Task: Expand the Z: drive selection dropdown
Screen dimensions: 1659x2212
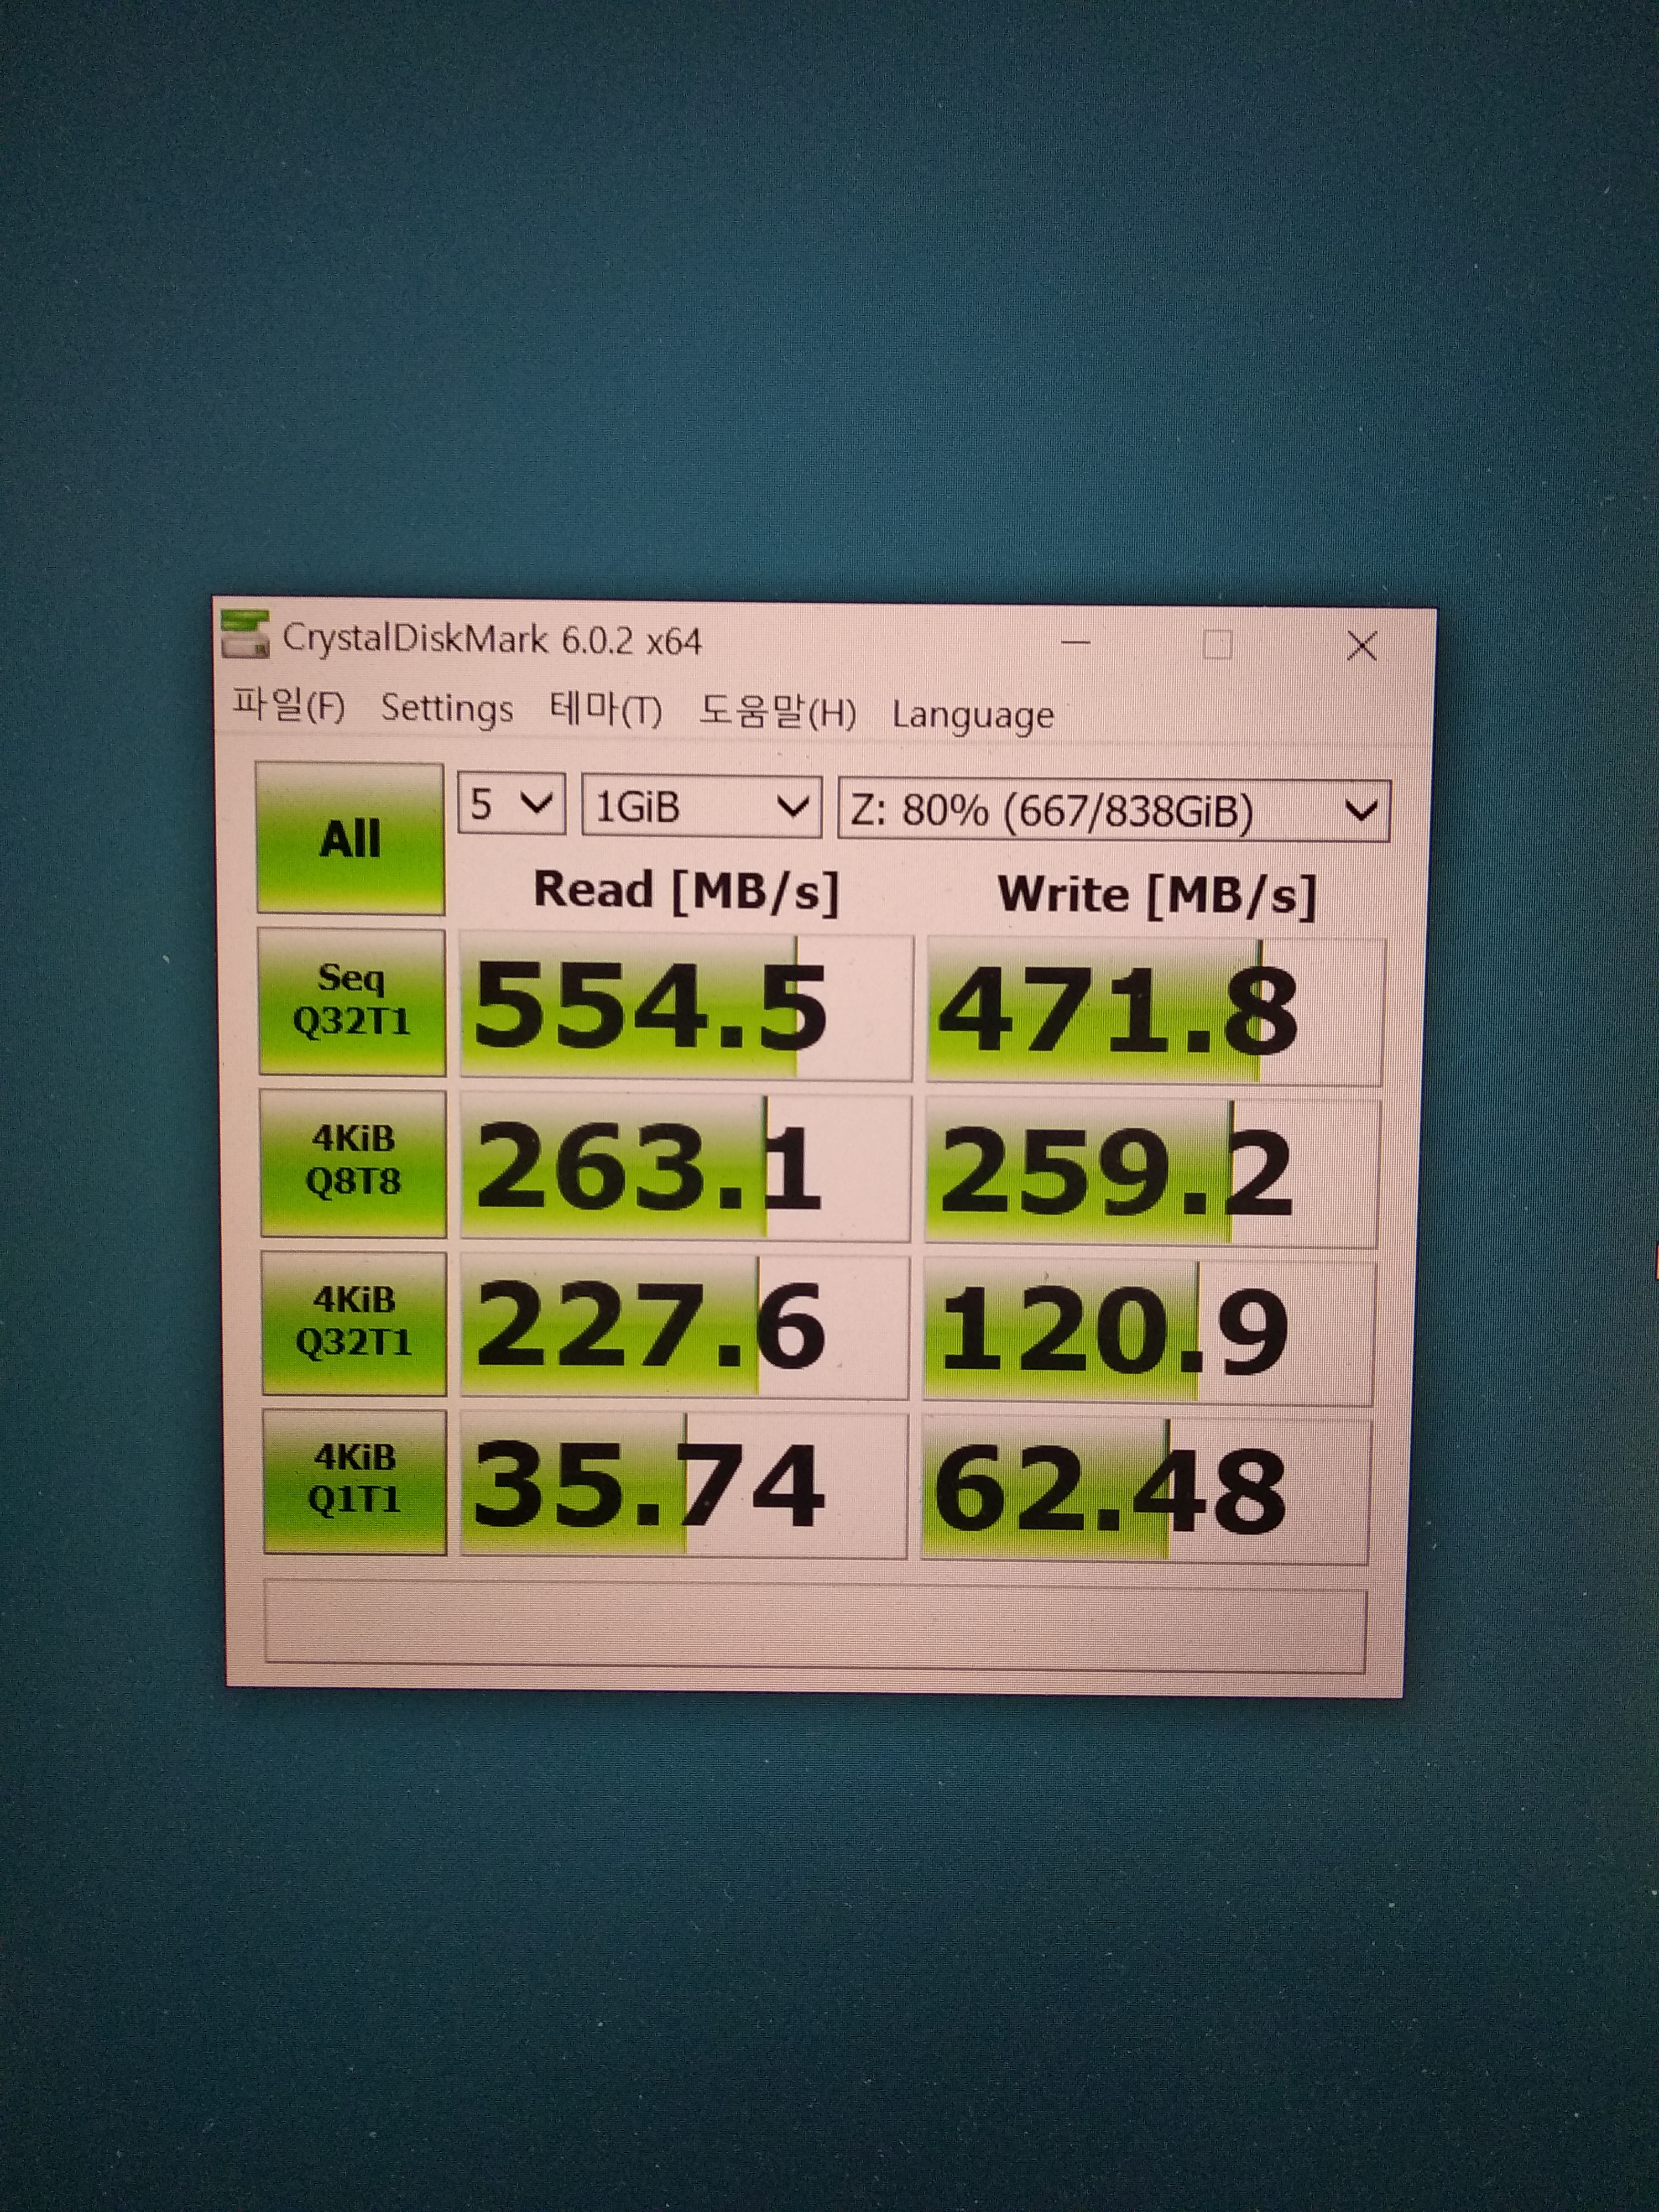Action: click(x=1114, y=810)
